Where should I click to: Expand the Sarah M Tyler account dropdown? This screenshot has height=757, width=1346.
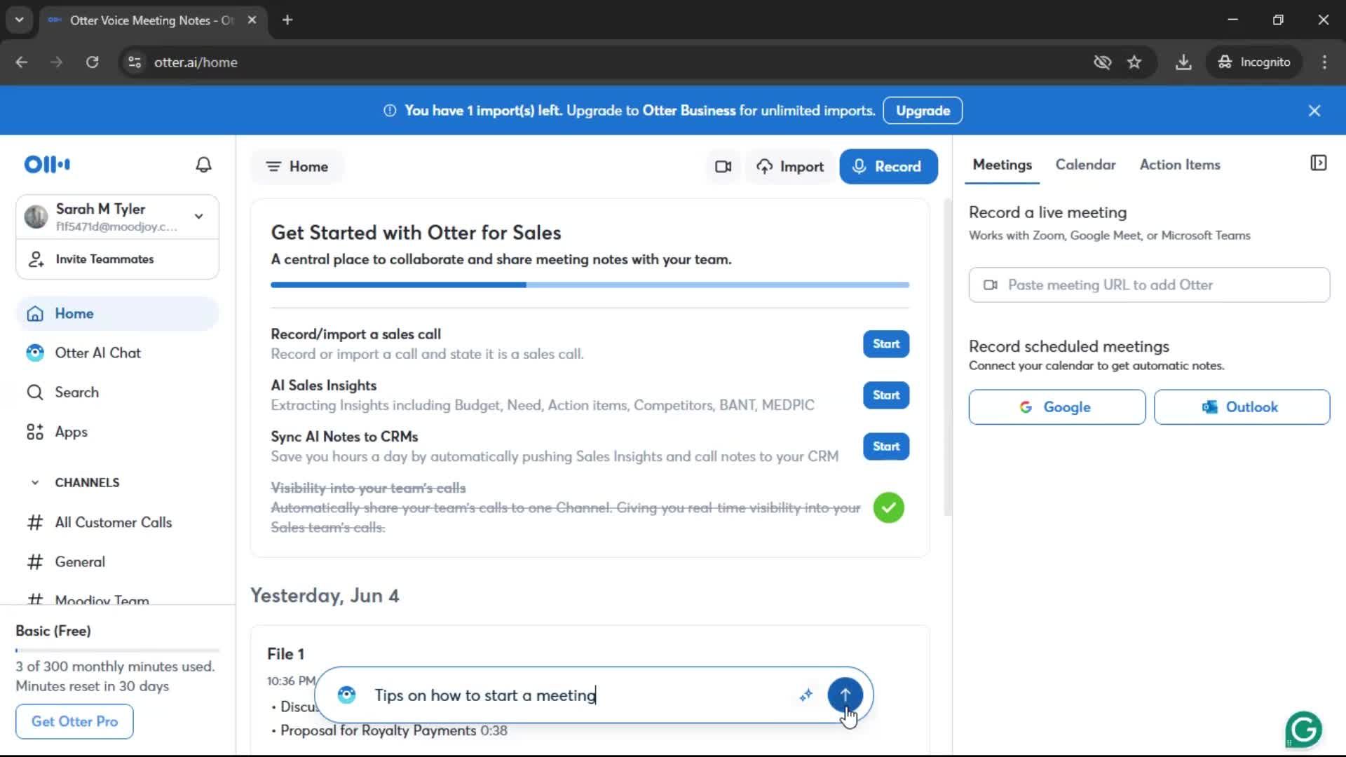[199, 217]
